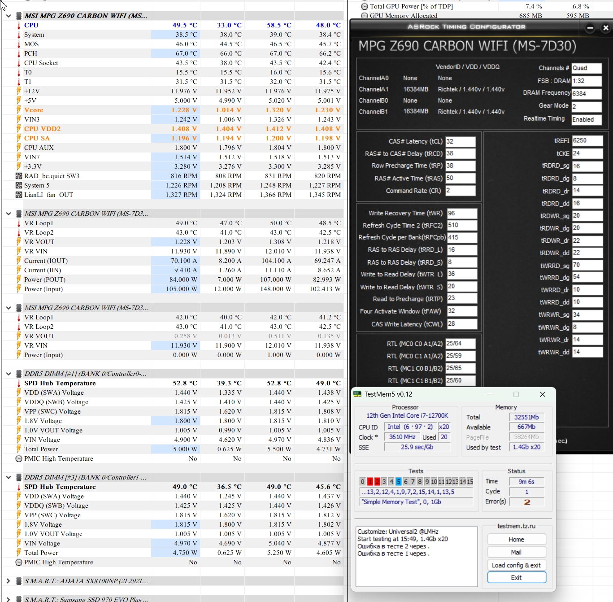This screenshot has height=602, width=613.
Task: Click the voltage bolt icon beside Vcore
Action: [19, 110]
